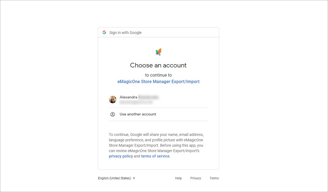Open the Privacy footer link
This screenshot has height=192, width=328.
coord(196,178)
